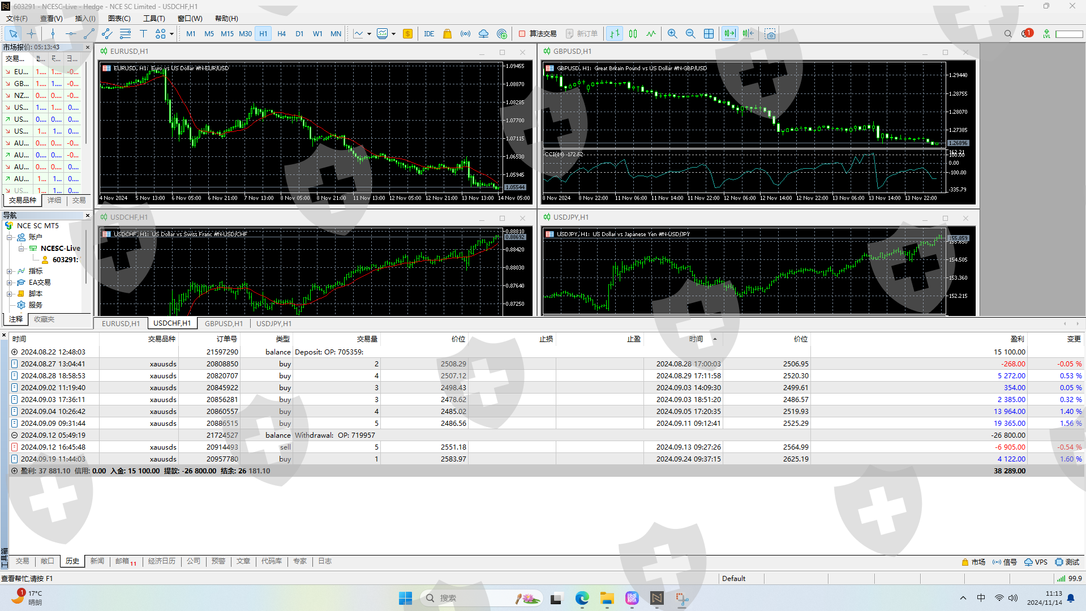The image size is (1086, 611).
Task: Click the zoom out magnifier icon
Action: click(x=690, y=34)
